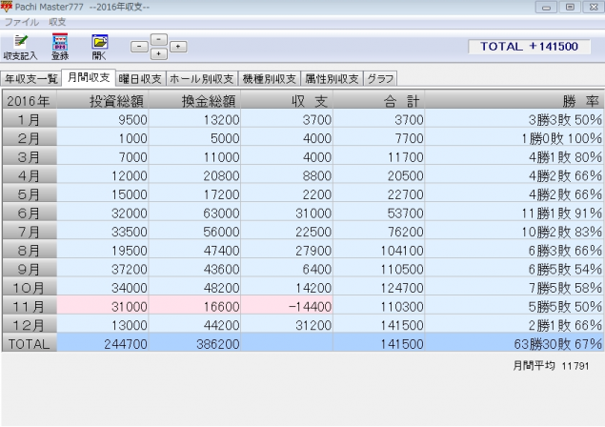This screenshot has width=605, height=427.
Task: Click the 386200 total cash-out cell
Action: 194,344
